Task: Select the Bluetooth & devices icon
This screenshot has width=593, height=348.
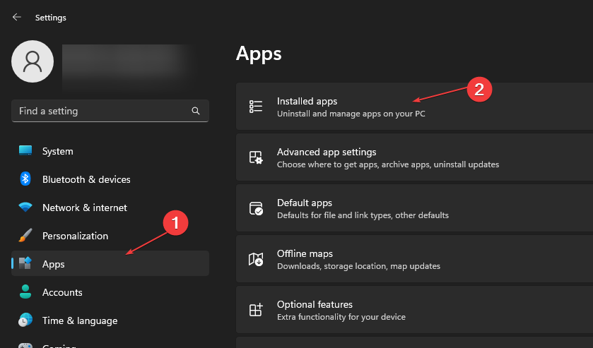Action: [25, 179]
